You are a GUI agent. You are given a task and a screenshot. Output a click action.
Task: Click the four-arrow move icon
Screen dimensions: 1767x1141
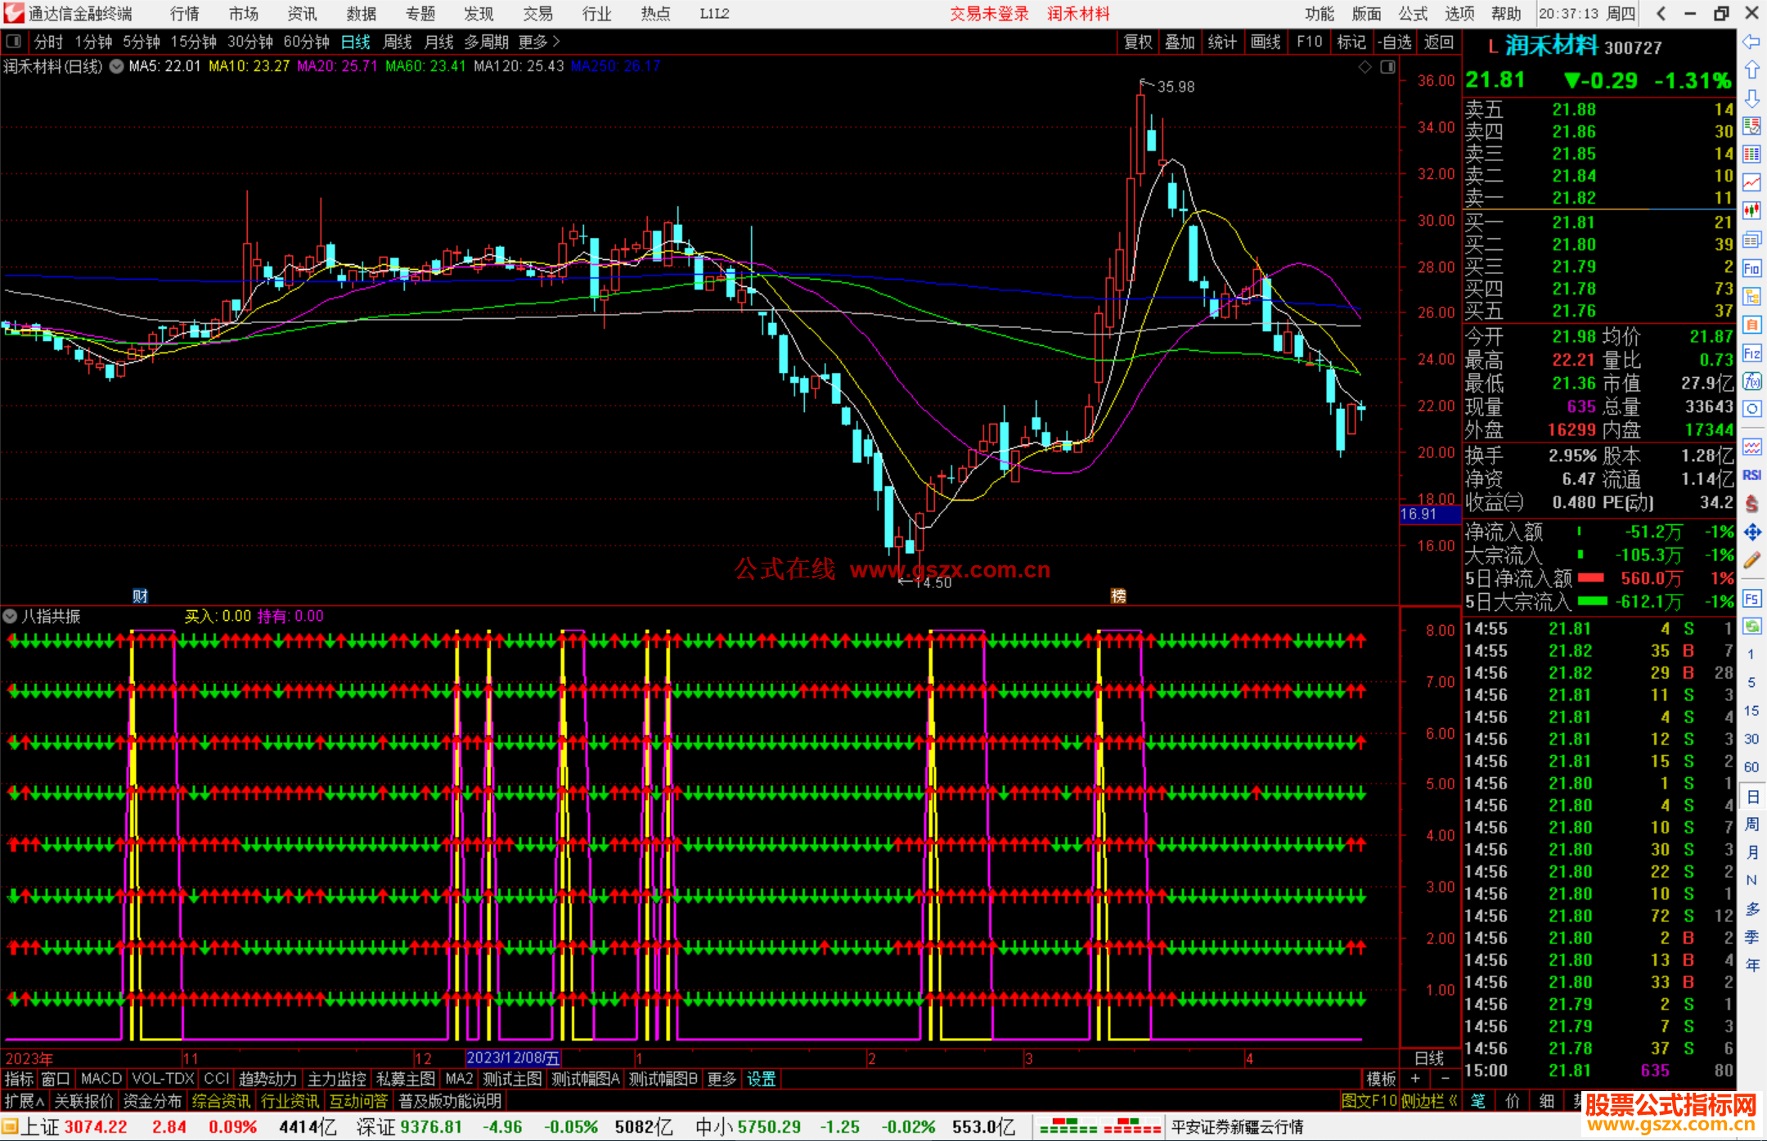coord(1751,532)
